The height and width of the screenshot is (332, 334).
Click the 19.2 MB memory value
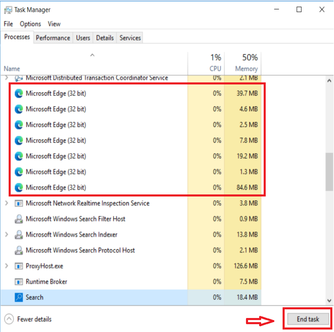[x=247, y=156]
